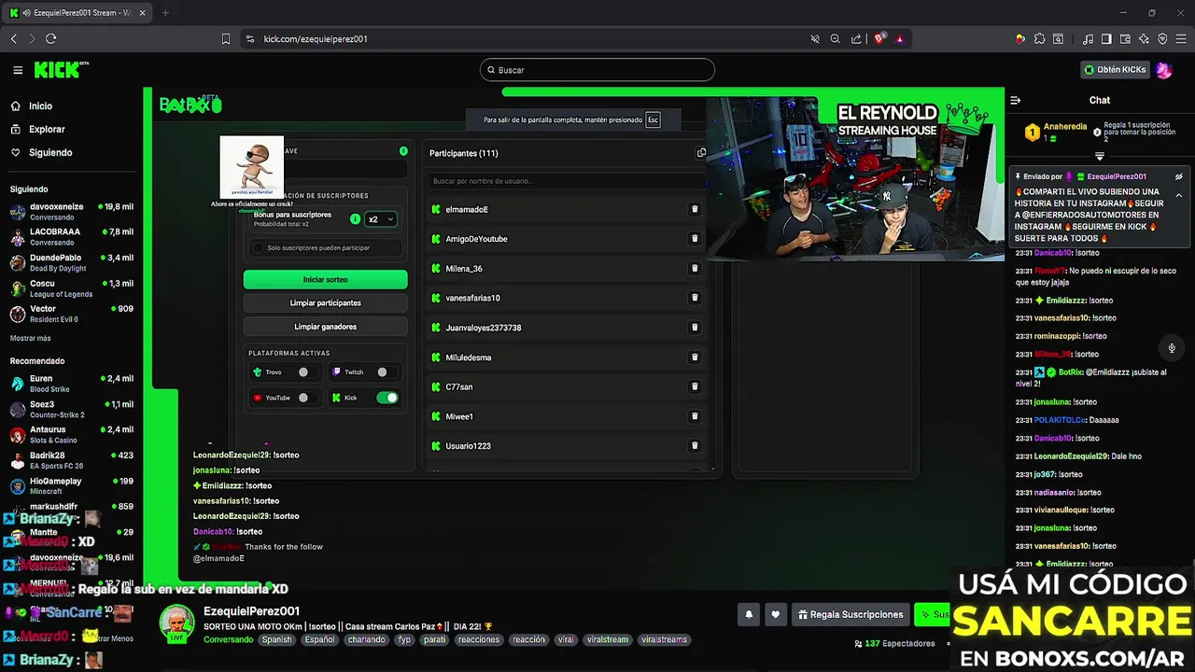Open the Brave Wallet icon
The image size is (1195, 672).
tap(1125, 39)
